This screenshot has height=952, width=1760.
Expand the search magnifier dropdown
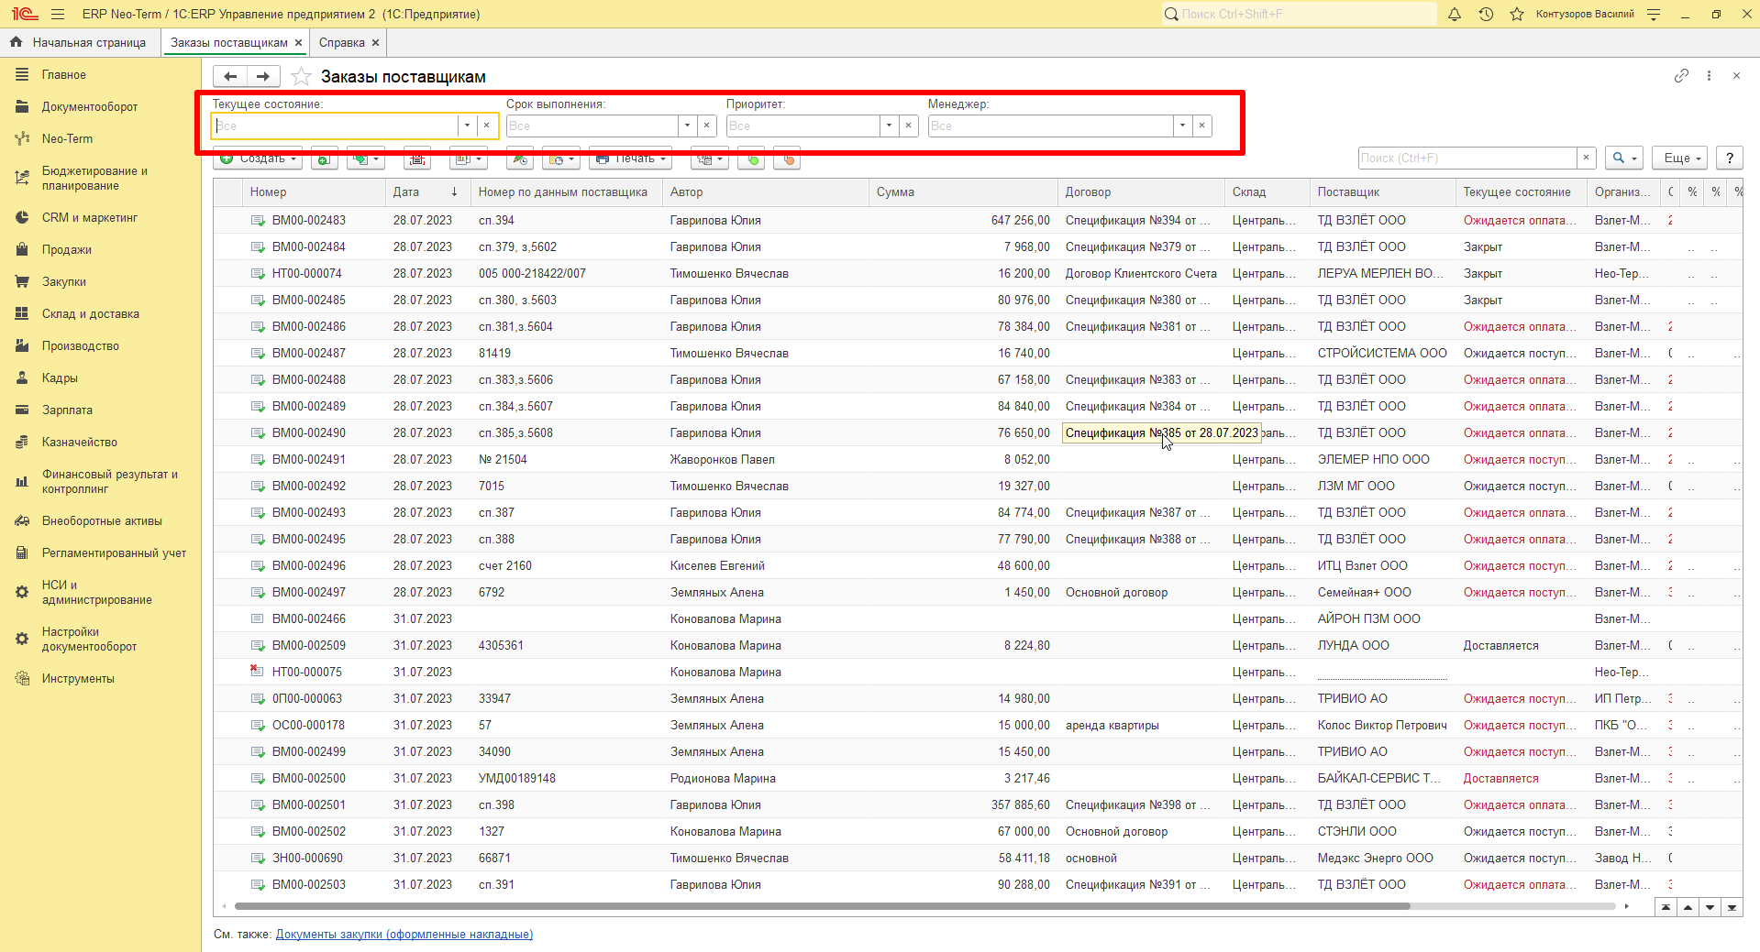1623,158
